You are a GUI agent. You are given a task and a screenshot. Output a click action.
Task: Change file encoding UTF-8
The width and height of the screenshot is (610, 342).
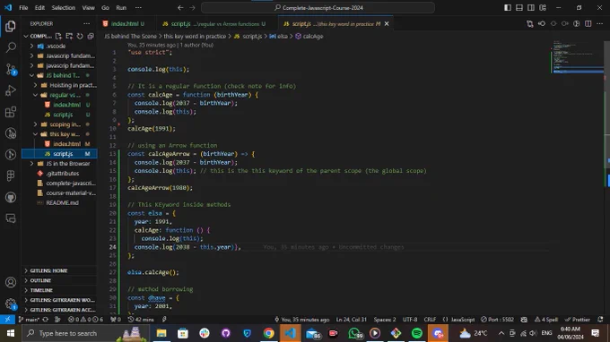[x=410, y=320]
